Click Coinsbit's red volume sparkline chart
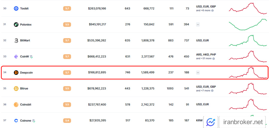 click(248, 104)
